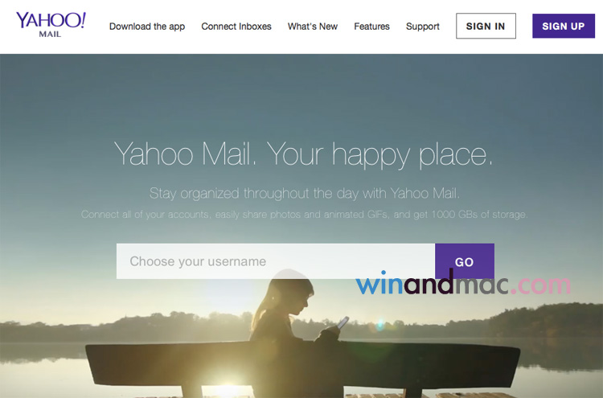This screenshot has width=603, height=398.
Task: Click the SIGN IN button
Action: pyautogui.click(x=486, y=26)
